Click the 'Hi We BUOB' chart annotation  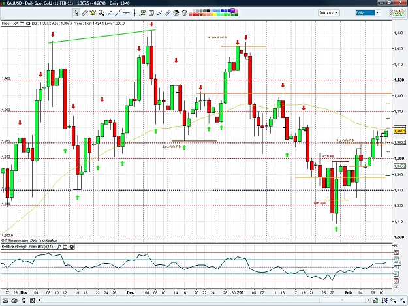pyautogui.click(x=217, y=37)
